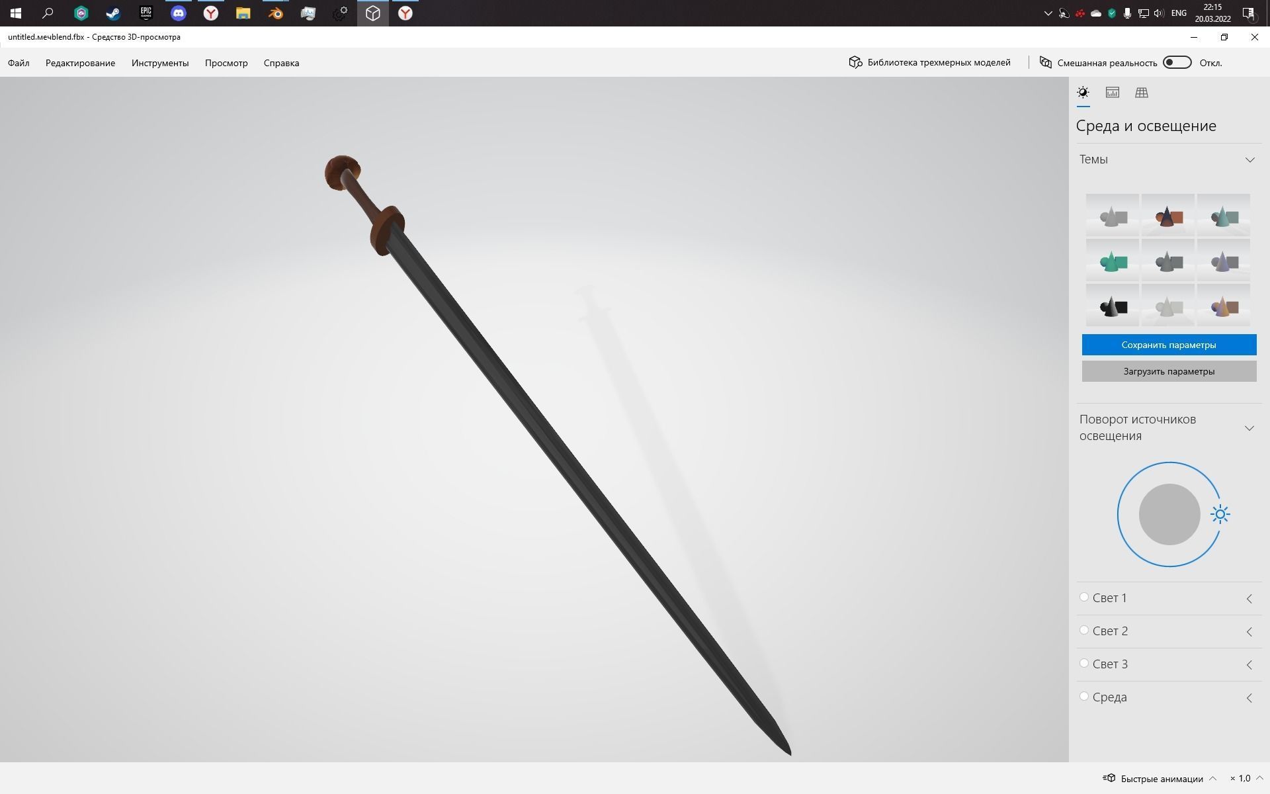
Task: Click the OneDrive cloud tray icon
Action: point(1095,13)
